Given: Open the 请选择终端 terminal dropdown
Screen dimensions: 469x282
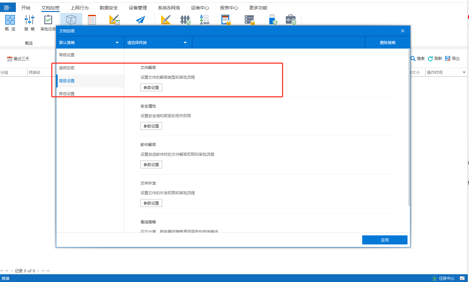Looking at the screenshot, I should point(185,43).
